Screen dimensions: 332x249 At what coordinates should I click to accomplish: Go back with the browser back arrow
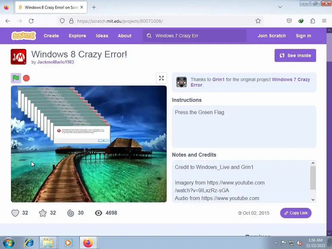tap(8, 21)
